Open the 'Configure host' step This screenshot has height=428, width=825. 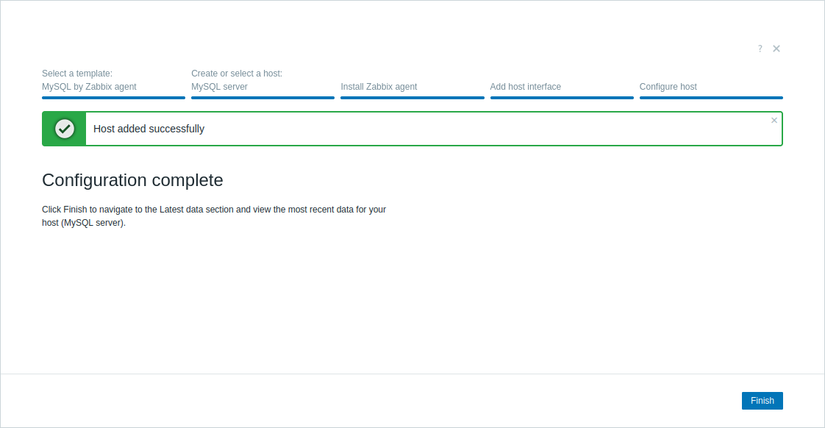[668, 87]
